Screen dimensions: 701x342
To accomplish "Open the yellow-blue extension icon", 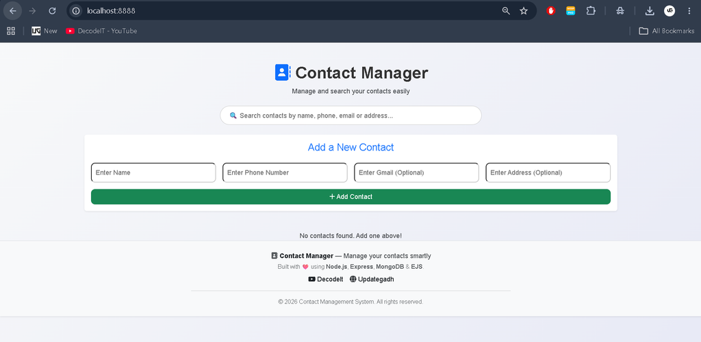I will [570, 11].
